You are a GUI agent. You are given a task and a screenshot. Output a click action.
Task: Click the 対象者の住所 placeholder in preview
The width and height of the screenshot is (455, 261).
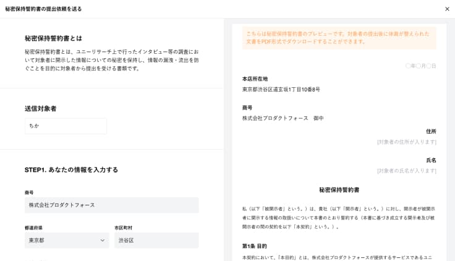coord(406,142)
